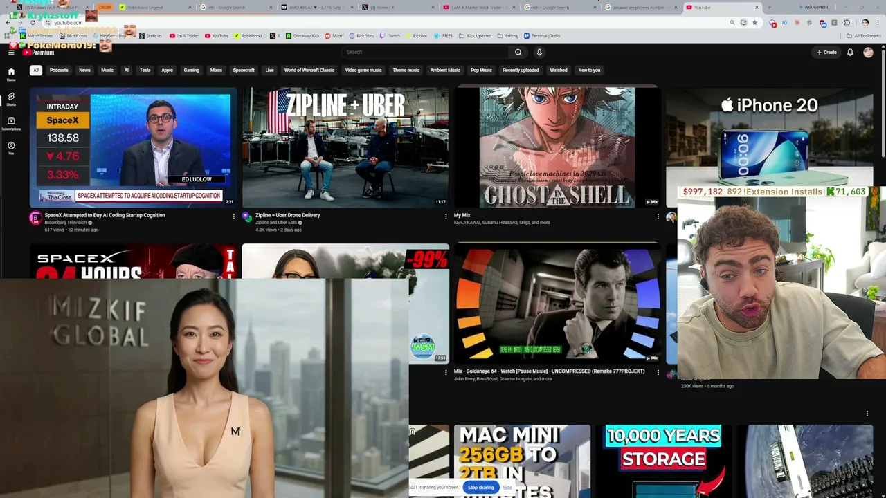Image resolution: width=886 pixels, height=498 pixels.
Task: Click title 'Zipline + Uber Drone Delivery'
Action: pos(287,215)
